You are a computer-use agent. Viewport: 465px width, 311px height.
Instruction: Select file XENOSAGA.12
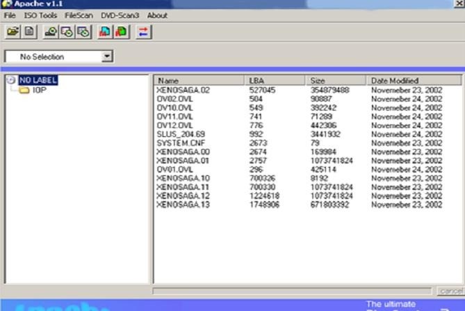pos(183,196)
